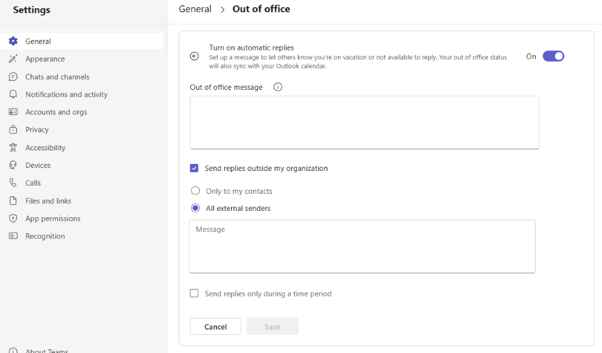Open Notifications and activity settings
This screenshot has height=353, width=602.
coord(66,94)
